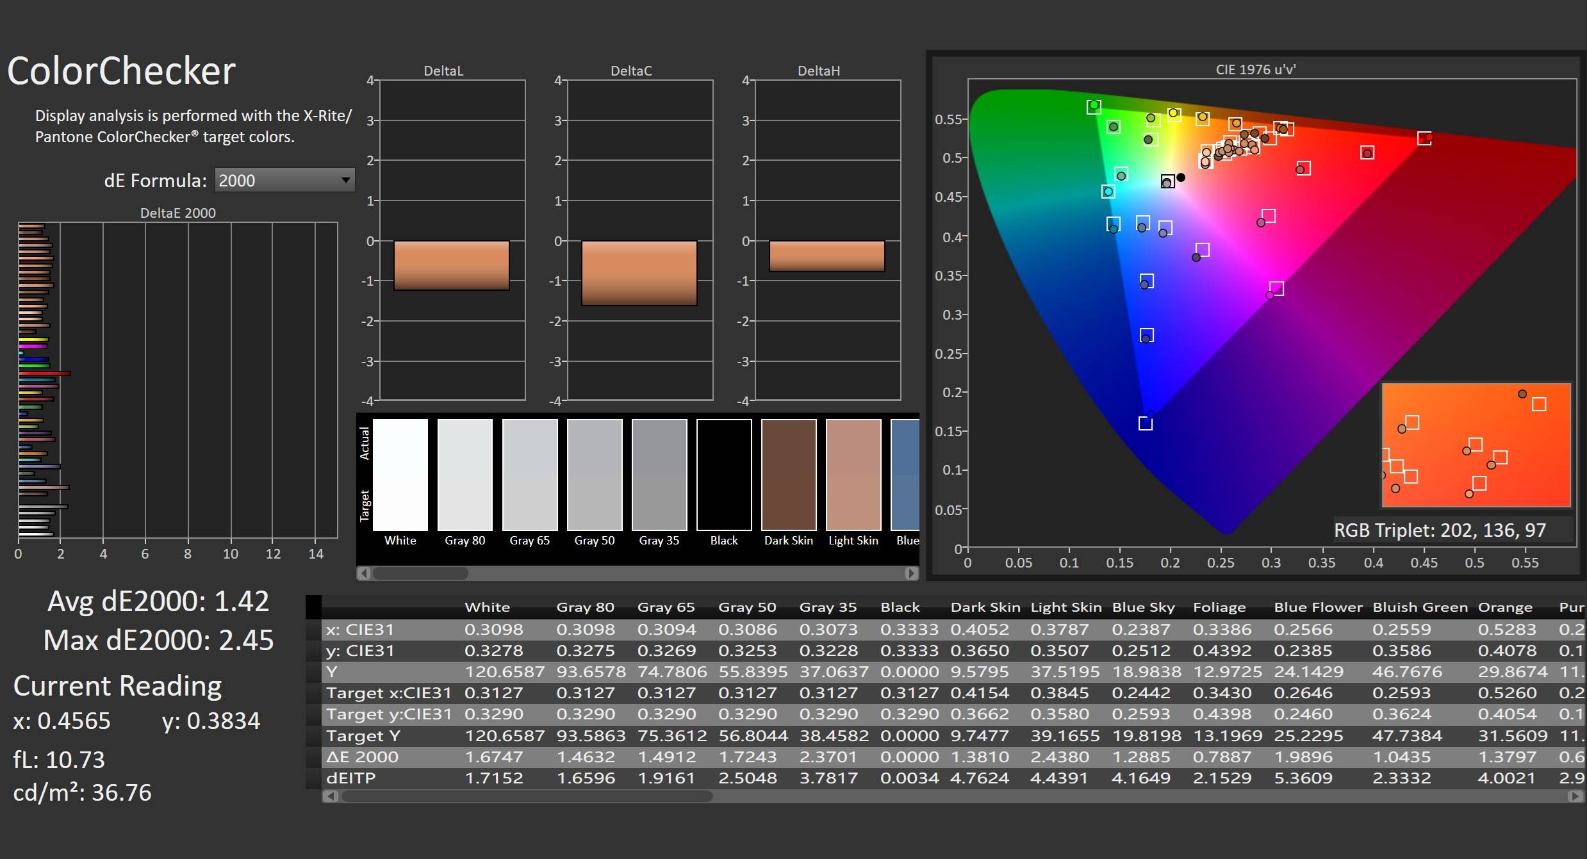Click the ΔE 2000 table row
This screenshot has height=859, width=1587.
click(x=363, y=757)
